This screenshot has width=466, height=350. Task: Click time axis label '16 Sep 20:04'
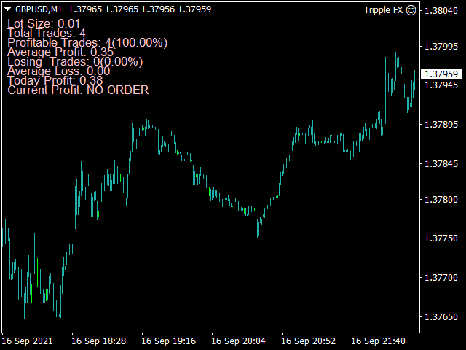point(238,341)
